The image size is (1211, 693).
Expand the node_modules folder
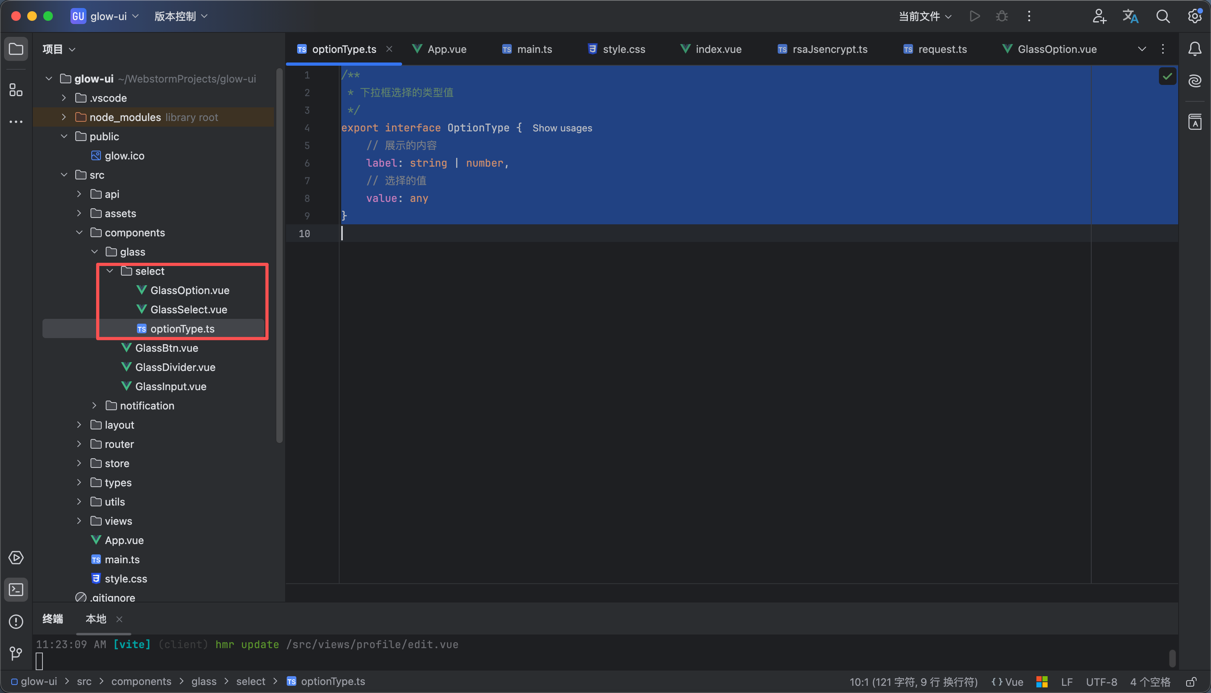(64, 117)
